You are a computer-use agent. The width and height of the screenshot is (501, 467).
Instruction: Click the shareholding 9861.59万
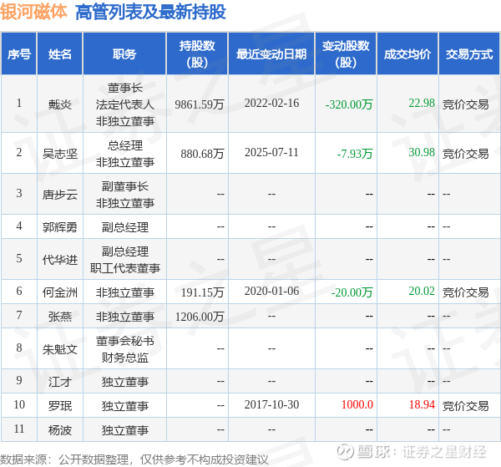200,104
